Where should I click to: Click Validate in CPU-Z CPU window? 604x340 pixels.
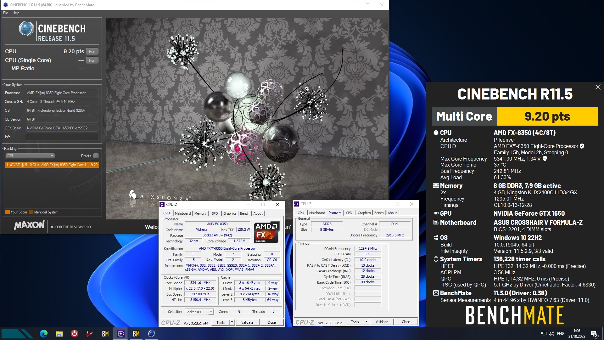click(247, 322)
